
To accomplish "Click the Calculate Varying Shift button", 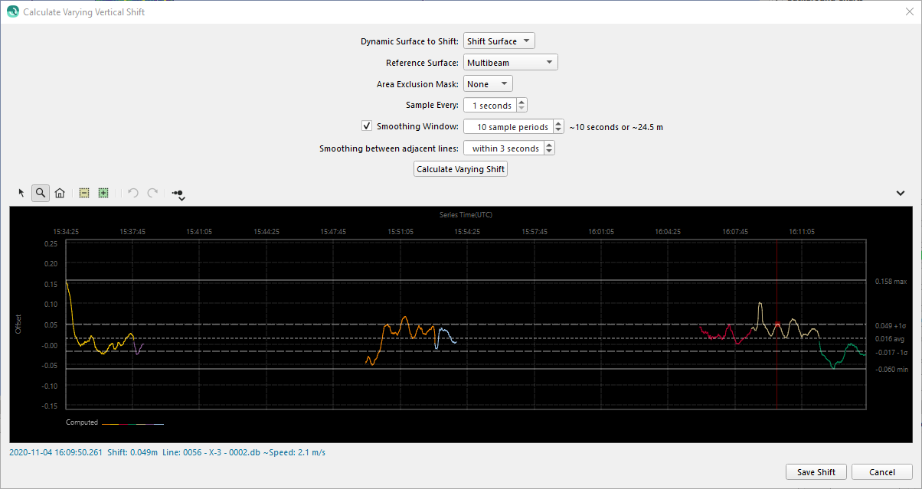I will (x=460, y=169).
